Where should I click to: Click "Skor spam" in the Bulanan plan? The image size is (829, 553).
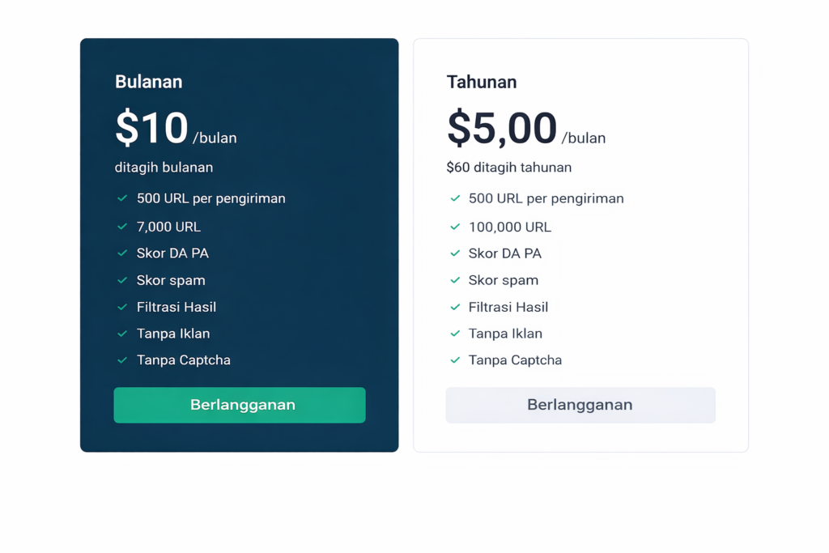[171, 280]
